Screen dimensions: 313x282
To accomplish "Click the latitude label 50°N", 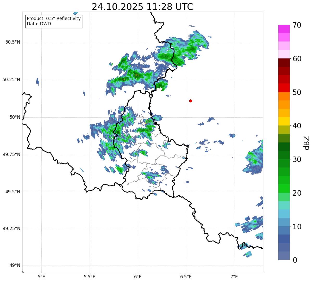I will pyautogui.click(x=15, y=117).
